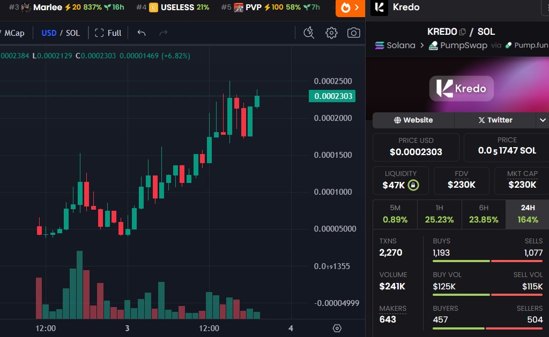Viewport: 549px width, 337px height.
Task: Click the BUYS 1,193 value
Action: [x=441, y=252]
